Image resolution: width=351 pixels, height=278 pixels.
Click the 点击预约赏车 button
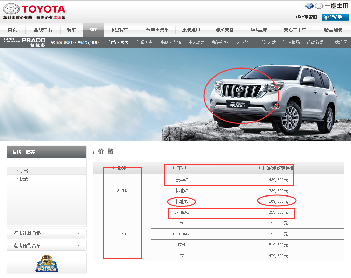pos(47,245)
